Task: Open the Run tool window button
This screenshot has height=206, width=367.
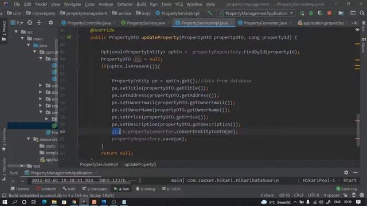Action: [x=122, y=189]
